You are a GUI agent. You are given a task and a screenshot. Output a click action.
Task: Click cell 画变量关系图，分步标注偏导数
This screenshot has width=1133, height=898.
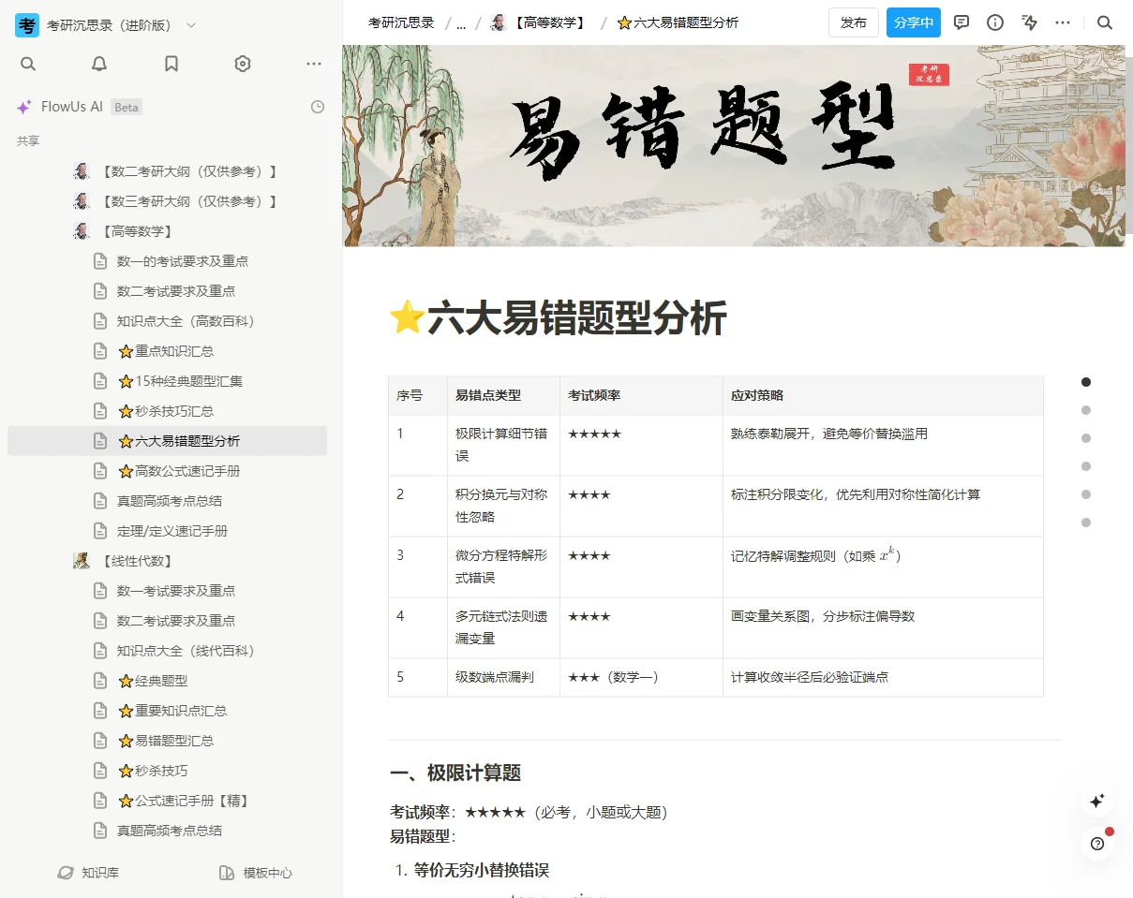(x=883, y=628)
